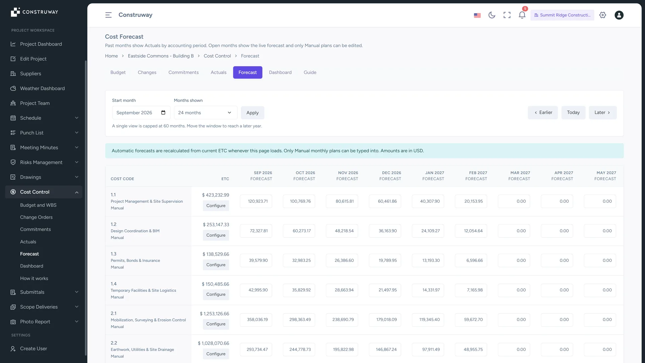Viewport: 645px width, 363px height.
Task: Open Summit Ridge Construction company selector
Action: (562, 15)
